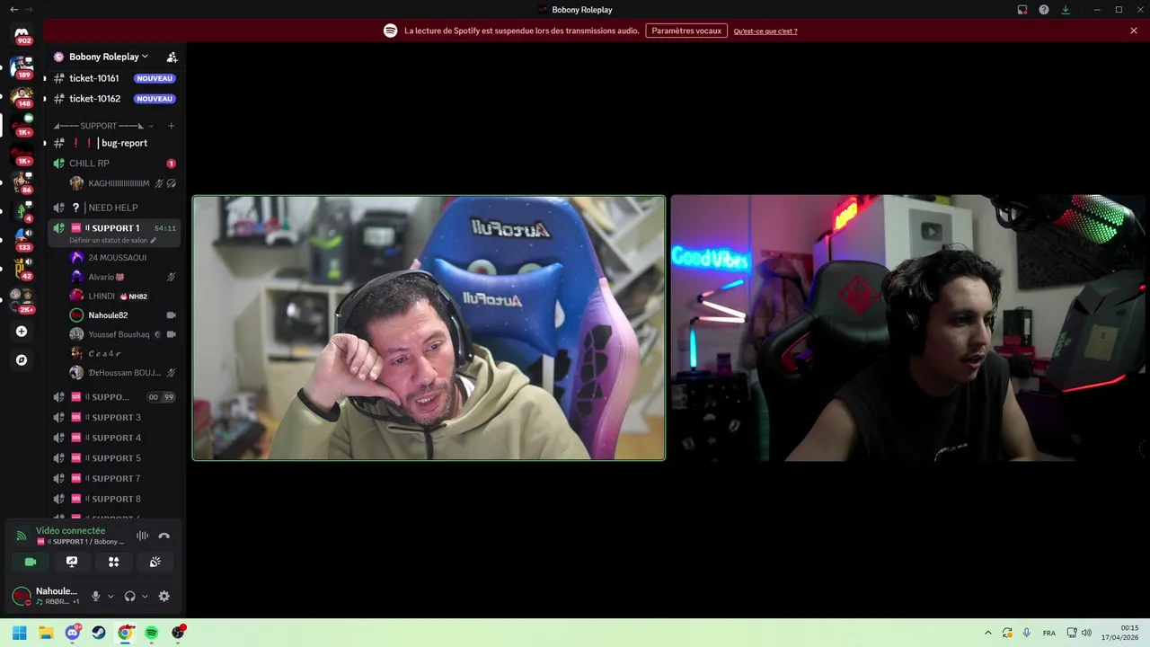Image resolution: width=1150 pixels, height=647 pixels.
Task: Expand microphone input options arrow
Action: pyautogui.click(x=111, y=596)
